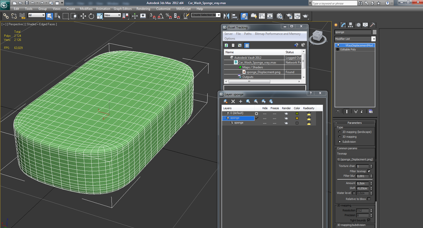This screenshot has height=228, width=423.
Task: Click the Perspective viewport label
Action: pyautogui.click(x=16, y=24)
